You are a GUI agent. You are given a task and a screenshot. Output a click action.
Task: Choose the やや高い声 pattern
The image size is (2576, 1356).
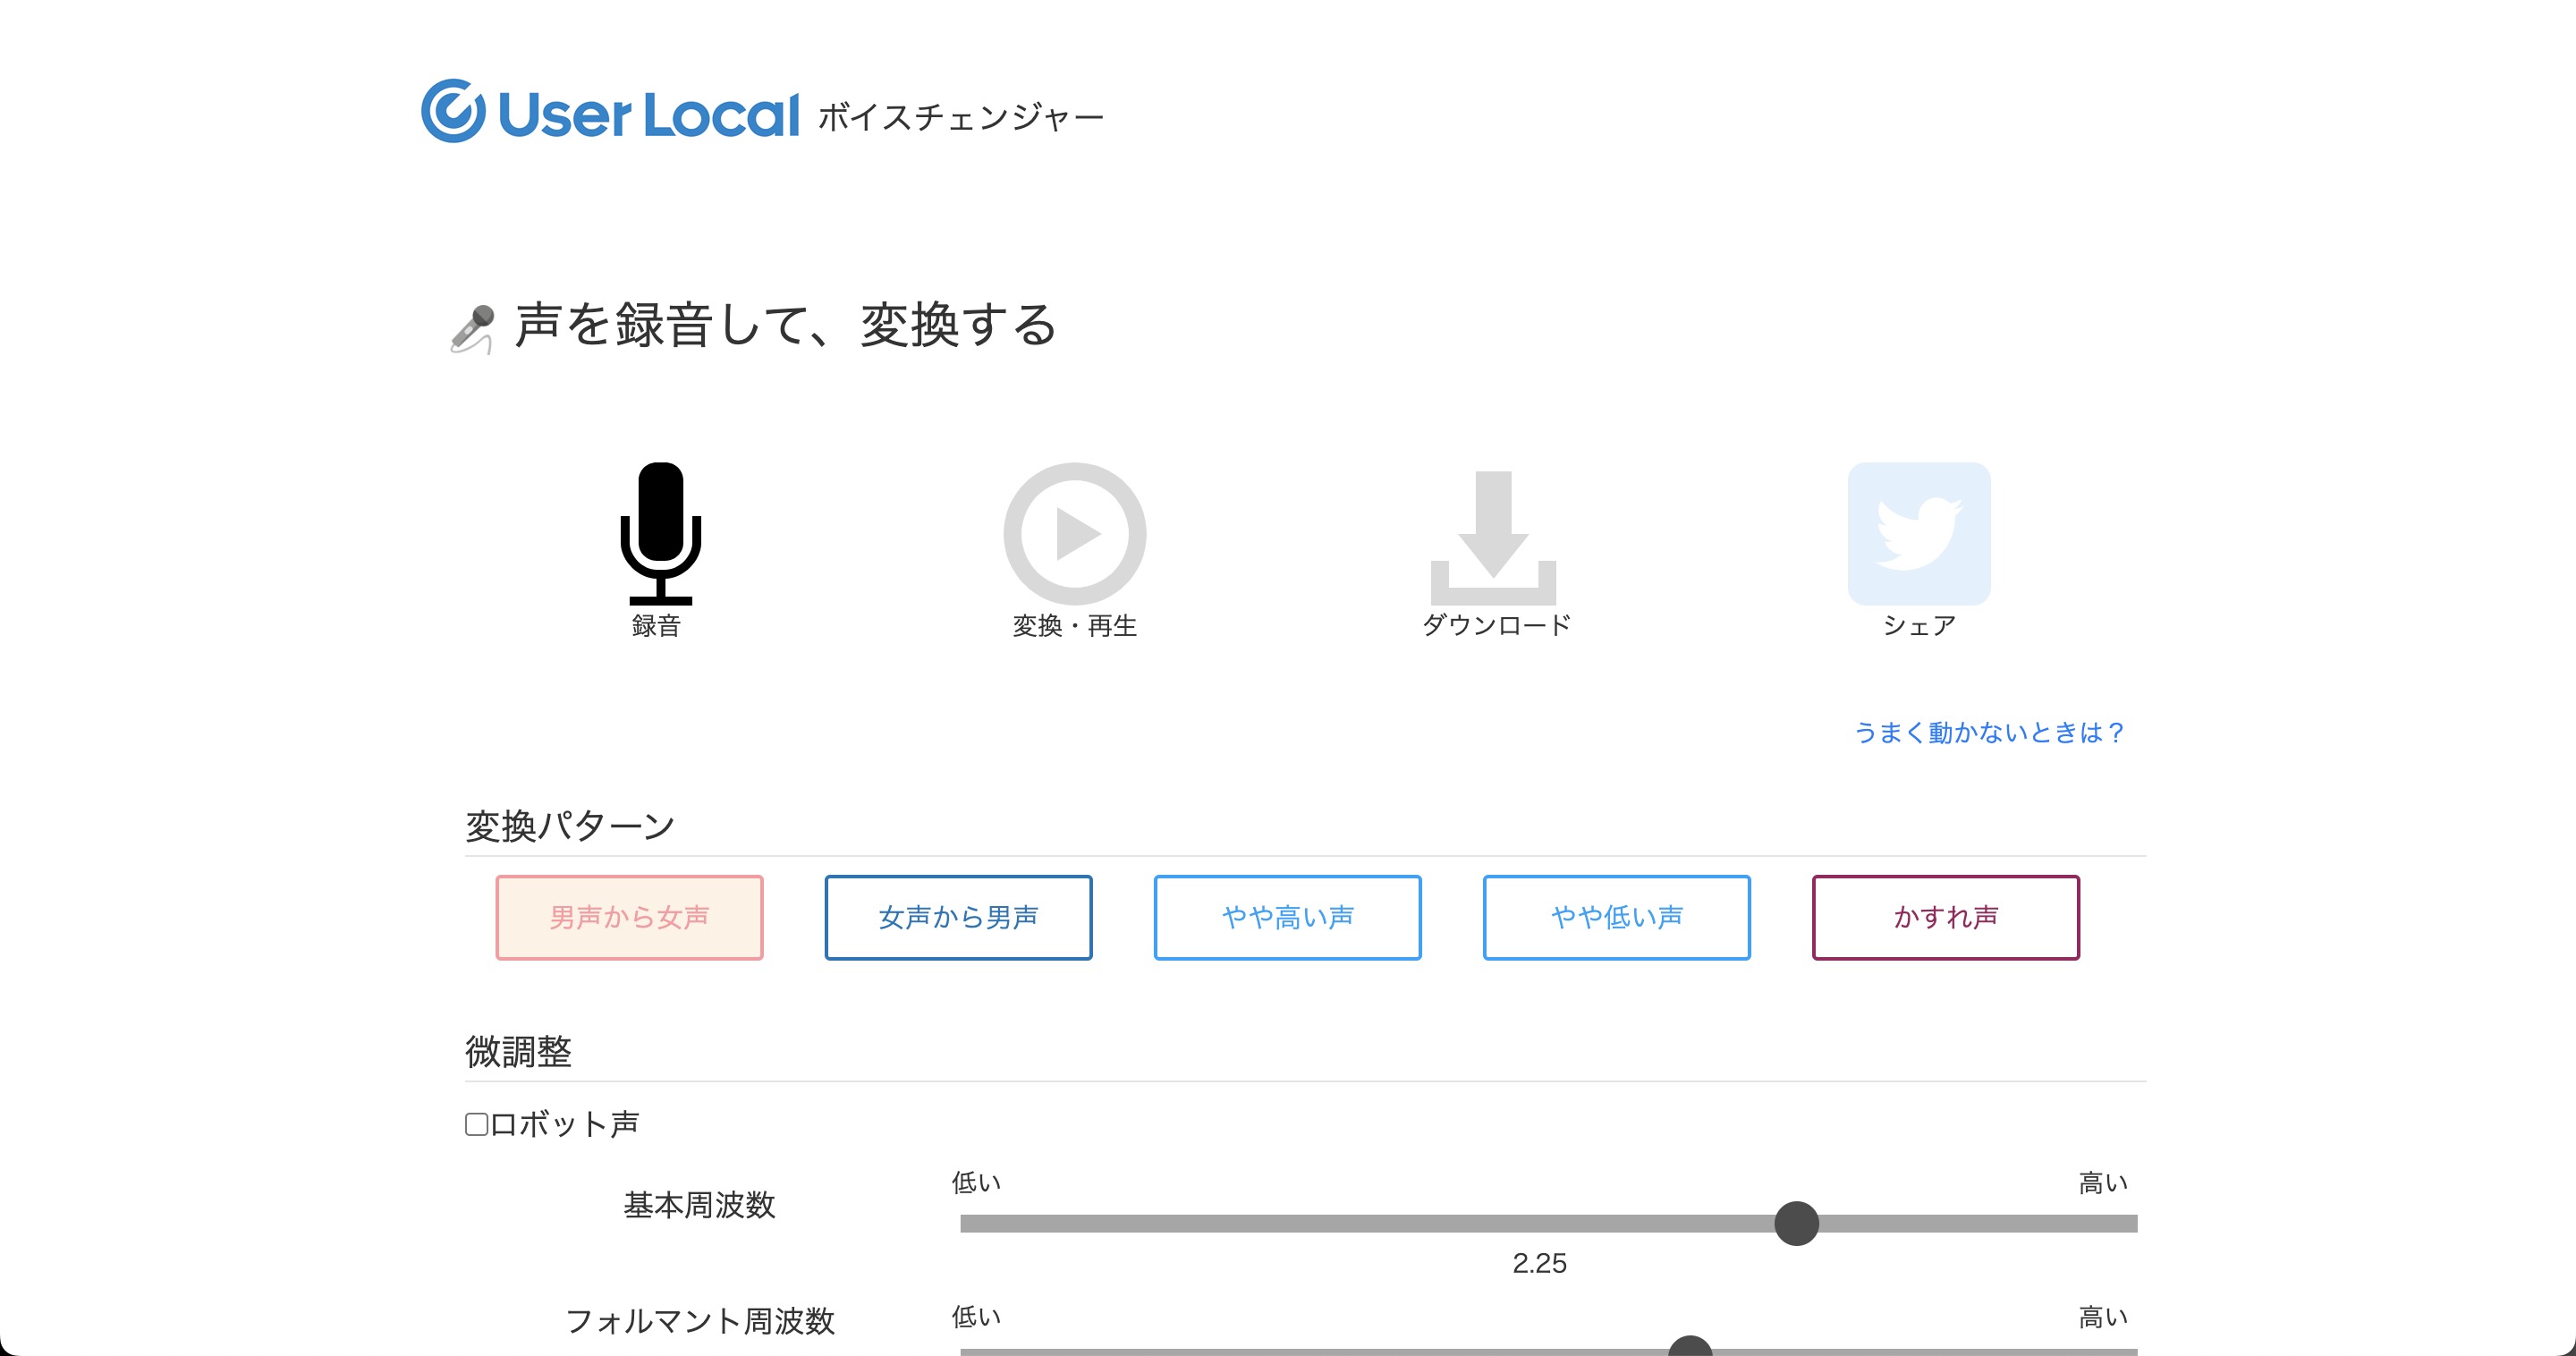click(1287, 917)
